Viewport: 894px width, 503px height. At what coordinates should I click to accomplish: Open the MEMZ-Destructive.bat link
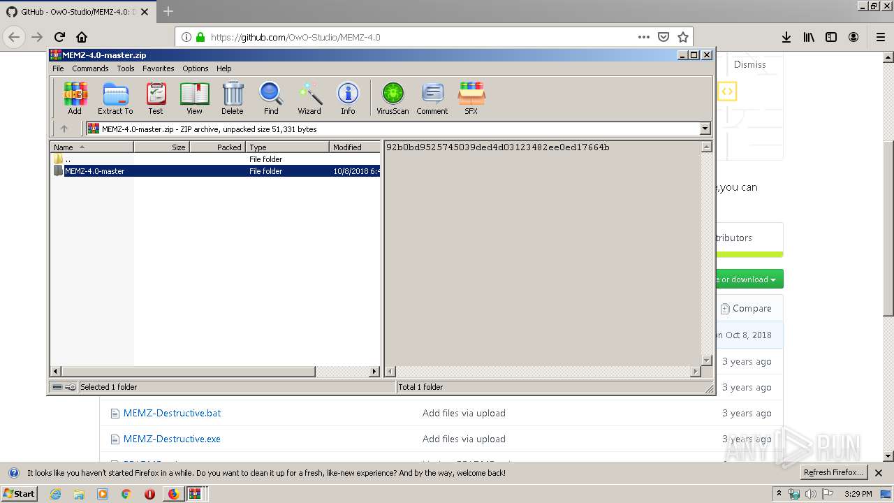click(172, 413)
